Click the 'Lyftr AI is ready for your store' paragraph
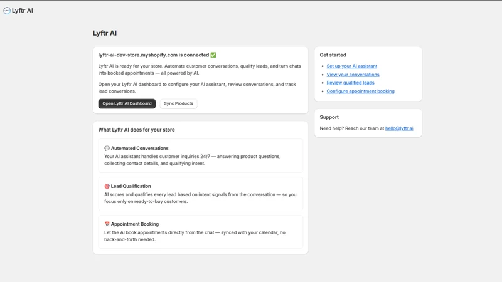502x282 pixels. pyautogui.click(x=200, y=70)
